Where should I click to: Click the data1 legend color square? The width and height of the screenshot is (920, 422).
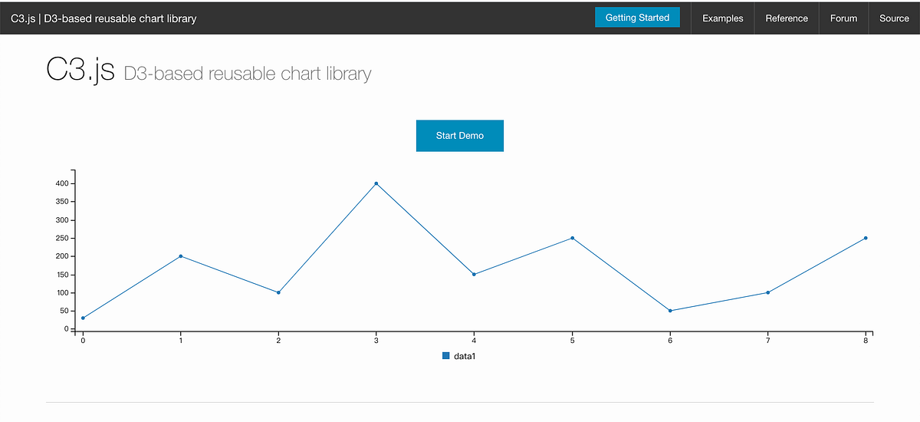(446, 356)
